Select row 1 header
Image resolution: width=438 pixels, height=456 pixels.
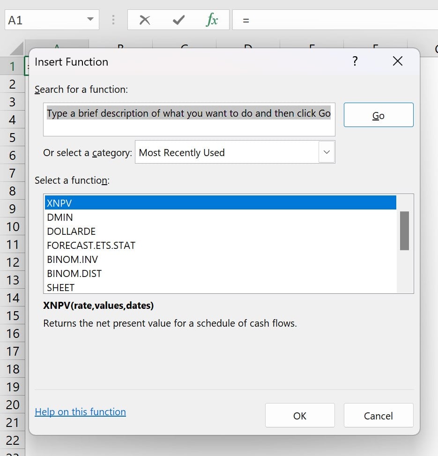pos(12,66)
